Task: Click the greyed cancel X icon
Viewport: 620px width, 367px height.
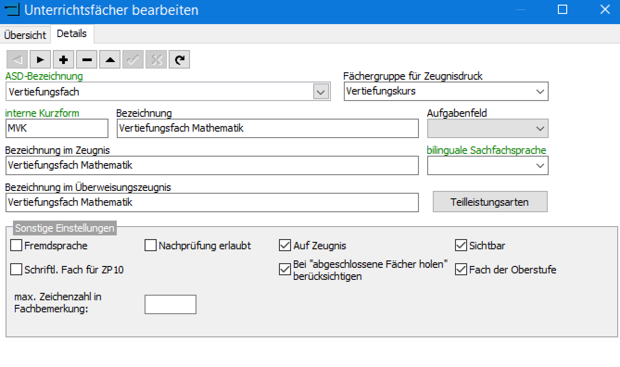Action: click(x=156, y=59)
